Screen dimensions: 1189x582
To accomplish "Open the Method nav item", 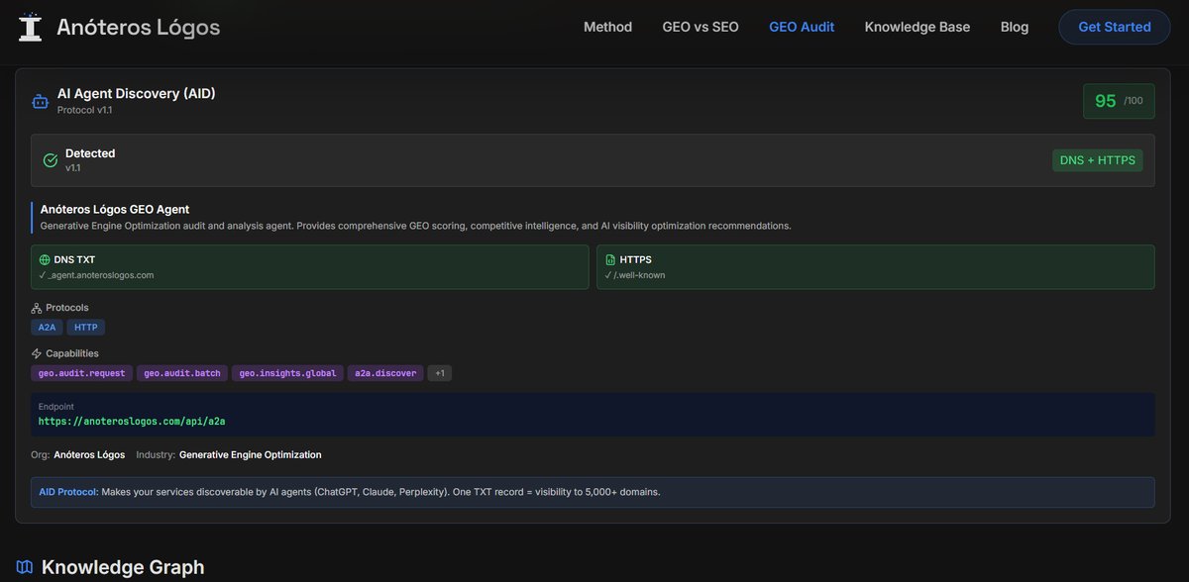I will (607, 27).
